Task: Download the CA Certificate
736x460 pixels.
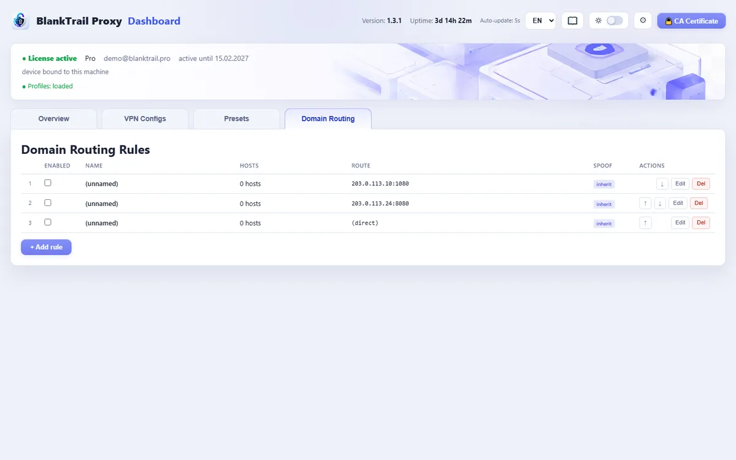Action: click(691, 21)
